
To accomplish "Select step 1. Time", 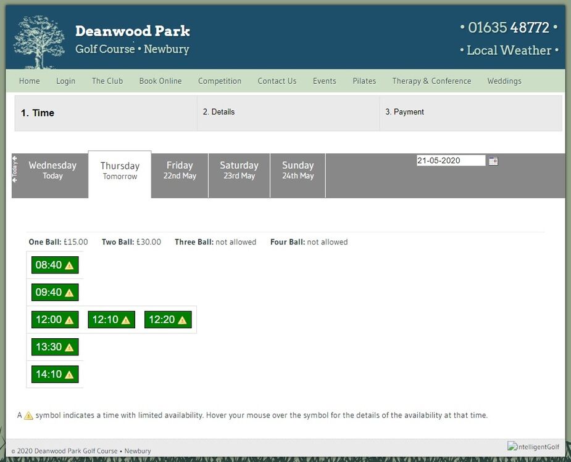I will pyautogui.click(x=106, y=113).
